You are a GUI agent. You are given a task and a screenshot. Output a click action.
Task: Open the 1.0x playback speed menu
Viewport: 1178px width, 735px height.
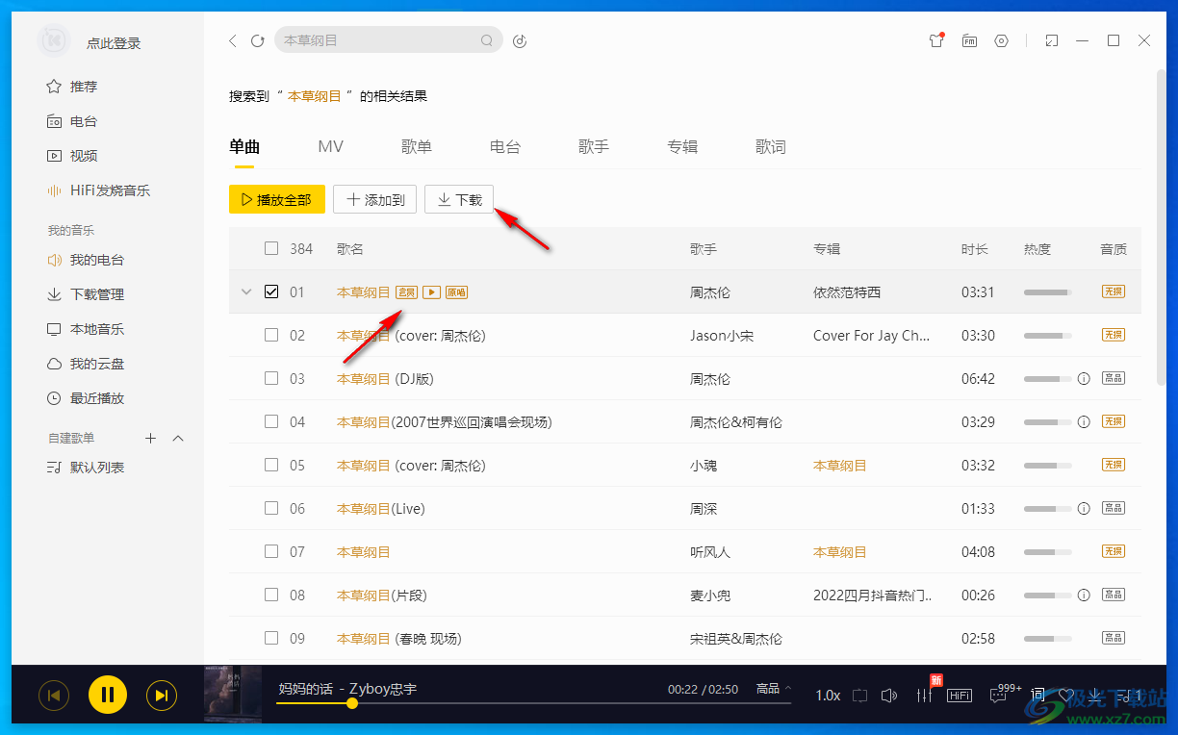pyautogui.click(x=828, y=696)
